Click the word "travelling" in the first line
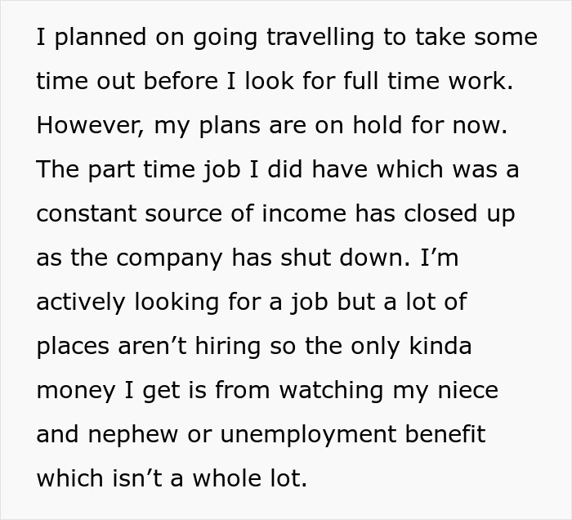Screen dimensions: 572x520 click(x=293, y=38)
